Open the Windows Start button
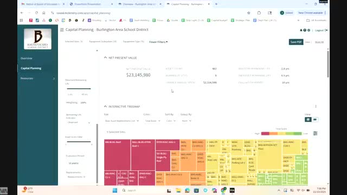Screen dimensions: 347x195 115,190
